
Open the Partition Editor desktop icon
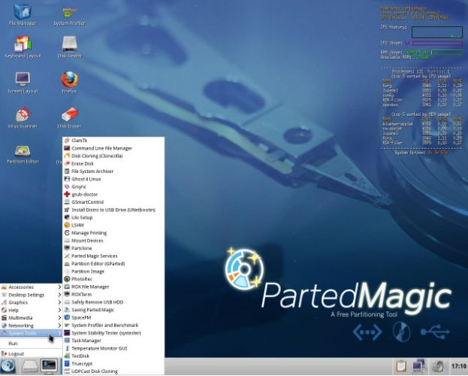(x=23, y=154)
